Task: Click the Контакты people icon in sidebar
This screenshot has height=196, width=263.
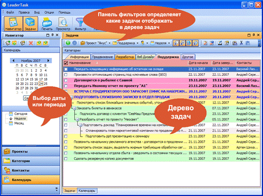Action: tap(7, 170)
